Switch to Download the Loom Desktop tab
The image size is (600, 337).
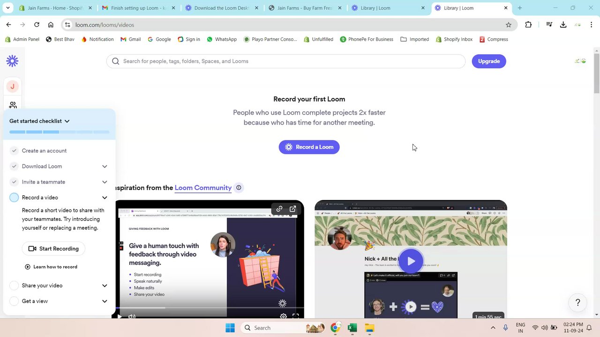tap(222, 8)
